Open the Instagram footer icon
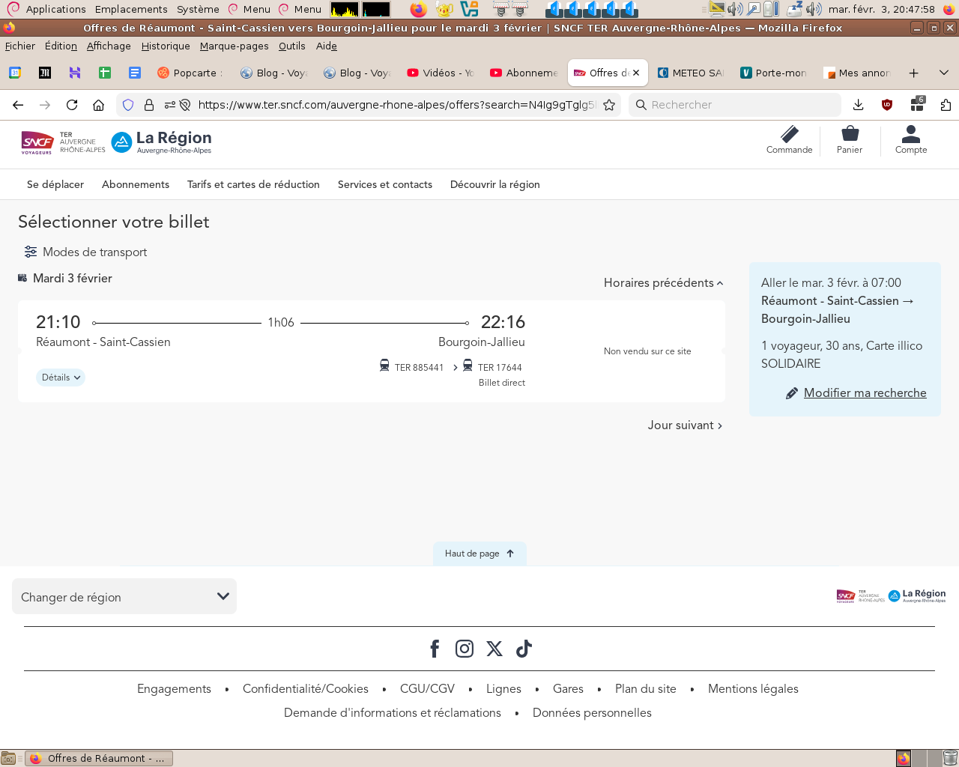The image size is (959, 767). [x=465, y=649]
